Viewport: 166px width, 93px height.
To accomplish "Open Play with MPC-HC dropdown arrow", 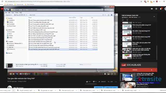I will (x=26, y=15).
